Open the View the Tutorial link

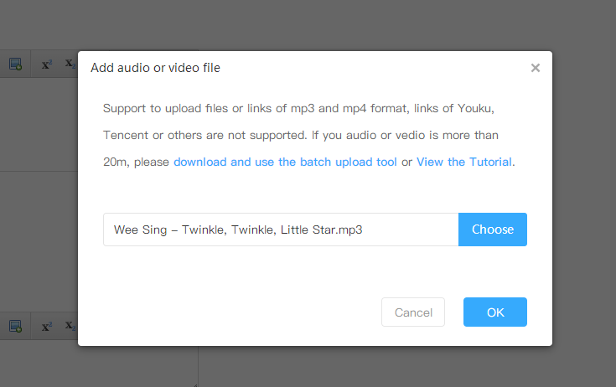click(464, 162)
